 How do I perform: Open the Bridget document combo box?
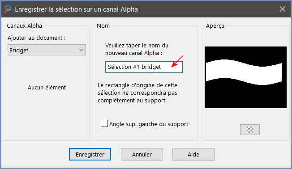pyautogui.click(x=47, y=50)
